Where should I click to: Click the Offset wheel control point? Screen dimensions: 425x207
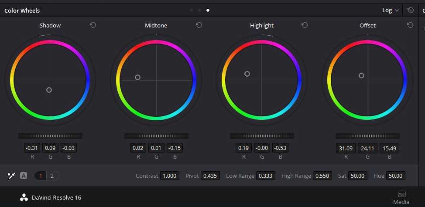(361, 76)
